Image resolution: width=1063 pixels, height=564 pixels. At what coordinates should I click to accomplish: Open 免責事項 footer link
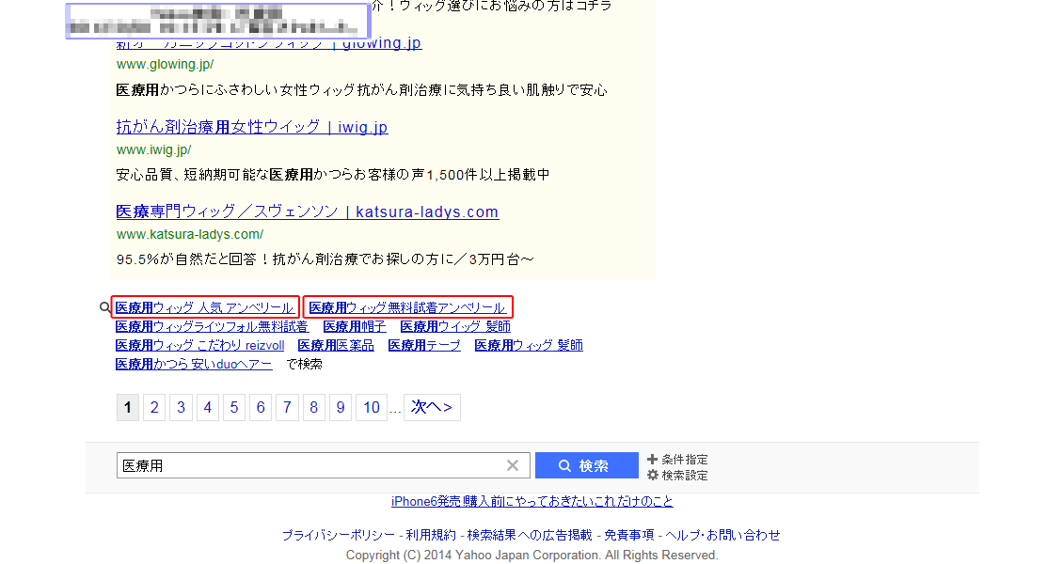click(629, 535)
